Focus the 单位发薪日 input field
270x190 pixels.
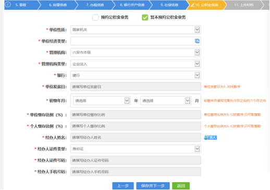[136, 87]
